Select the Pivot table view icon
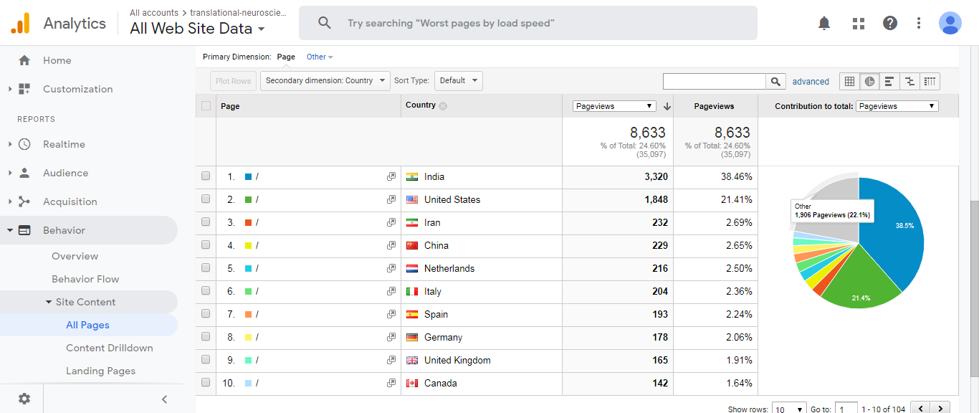 click(x=930, y=81)
